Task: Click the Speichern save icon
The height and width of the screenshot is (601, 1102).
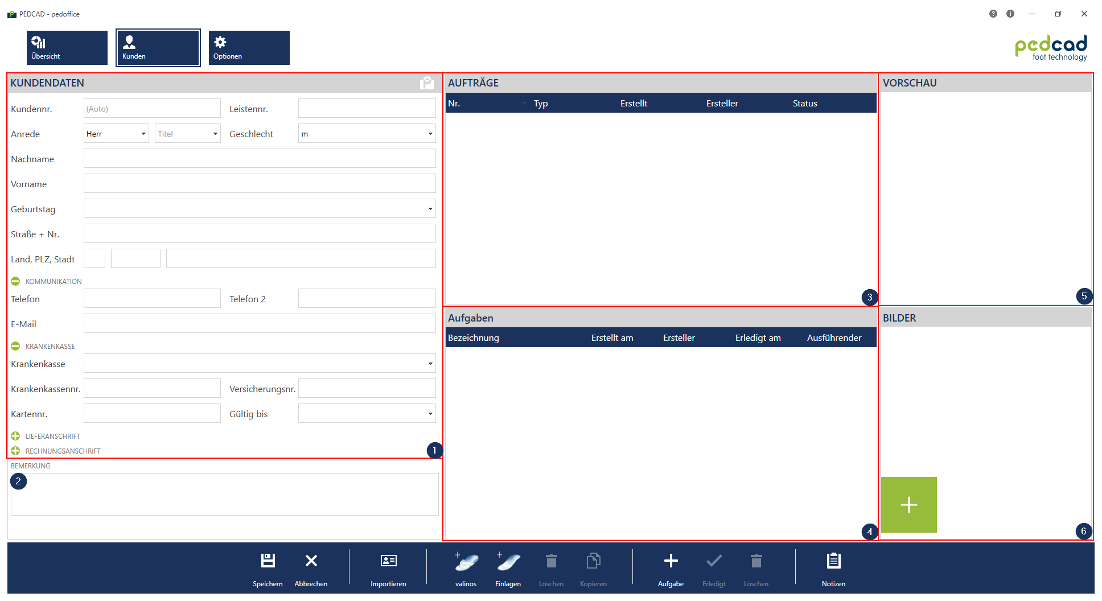Action: coord(268,561)
